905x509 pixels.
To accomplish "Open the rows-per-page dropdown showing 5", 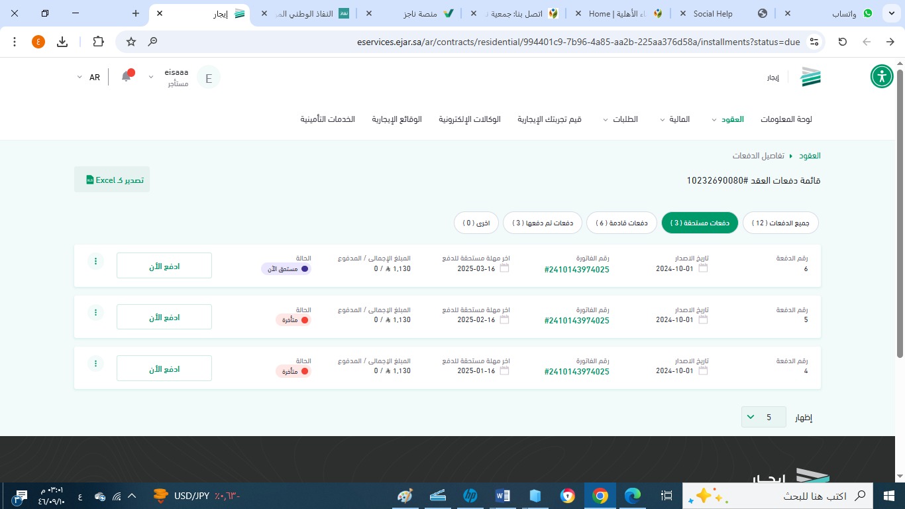I will (x=763, y=417).
